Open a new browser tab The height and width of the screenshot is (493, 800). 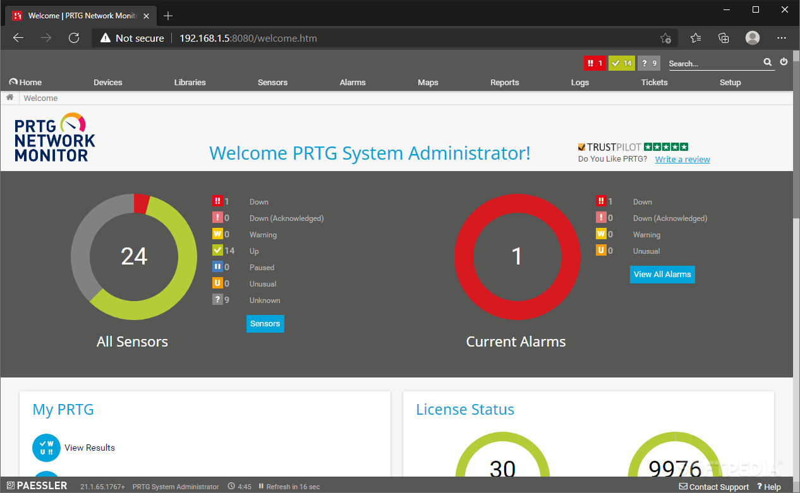(168, 16)
